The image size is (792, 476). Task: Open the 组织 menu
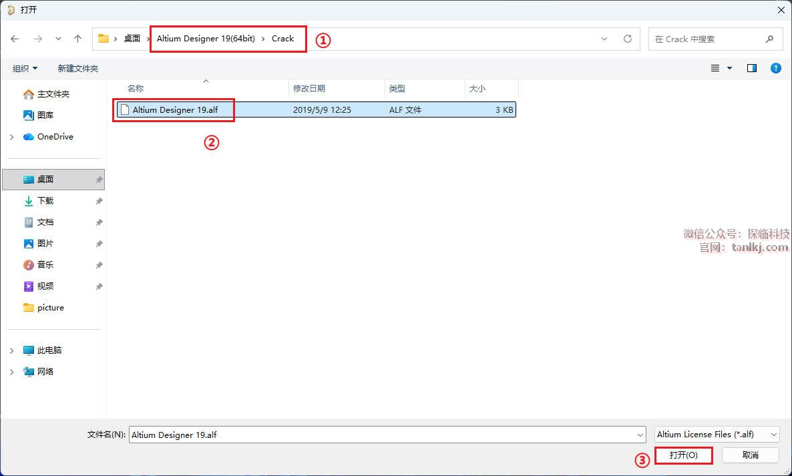25,68
